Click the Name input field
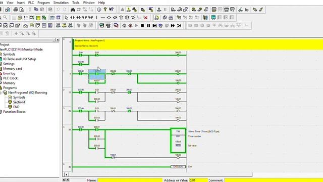Viewport: 323px width, 182px height. (130, 180)
